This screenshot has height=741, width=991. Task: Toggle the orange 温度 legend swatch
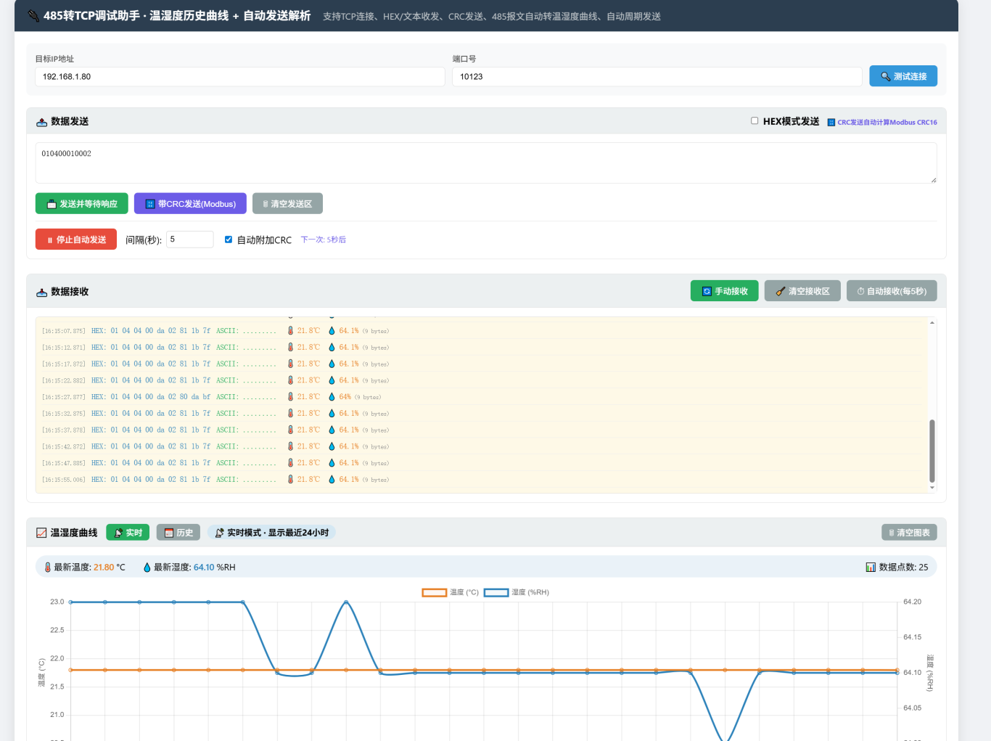435,593
